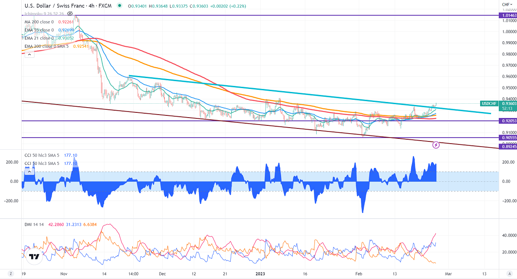The height and width of the screenshot is (279, 517).
Task: Click the 1.01463 horizontal line price label
Action: tap(507, 15)
